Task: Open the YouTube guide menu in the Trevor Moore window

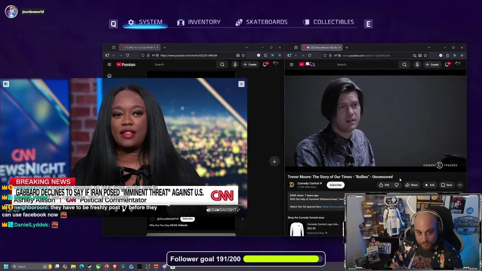Action: 291,64
